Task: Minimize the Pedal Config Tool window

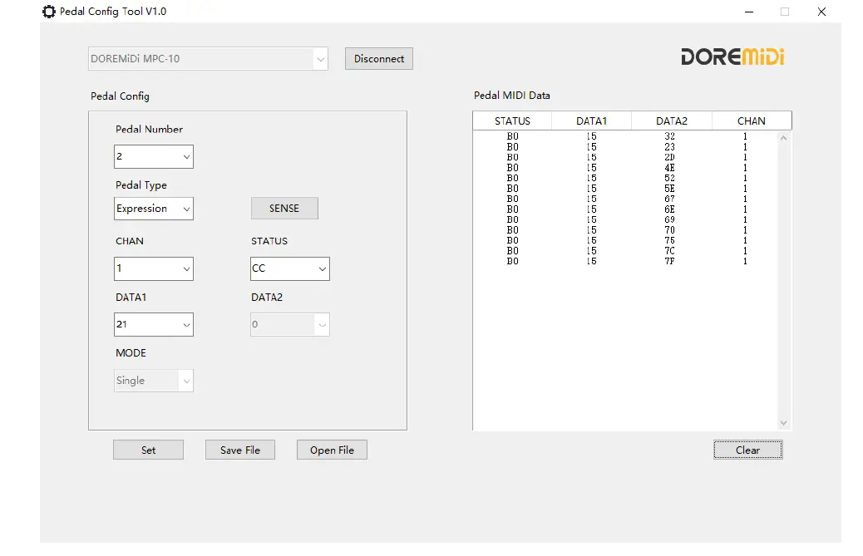Action: 749,12
